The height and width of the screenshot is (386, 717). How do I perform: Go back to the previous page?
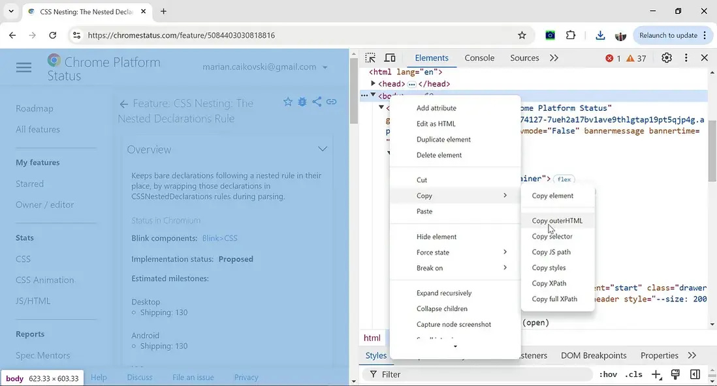(x=12, y=35)
